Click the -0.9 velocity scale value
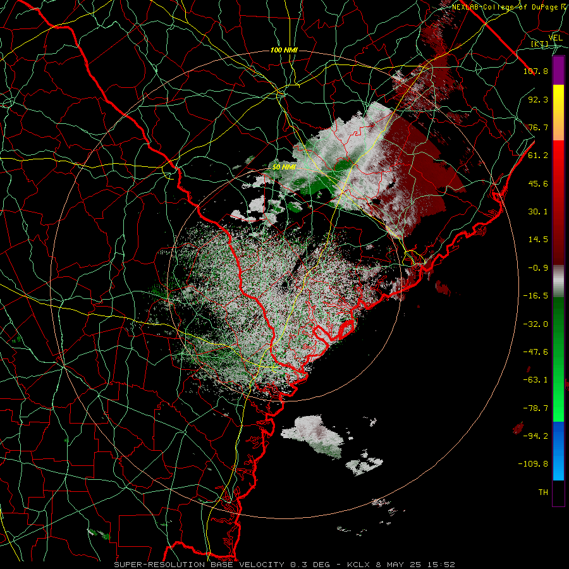 point(538,268)
